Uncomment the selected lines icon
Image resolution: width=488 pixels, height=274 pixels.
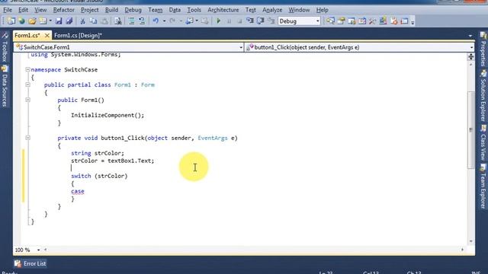pos(142,21)
